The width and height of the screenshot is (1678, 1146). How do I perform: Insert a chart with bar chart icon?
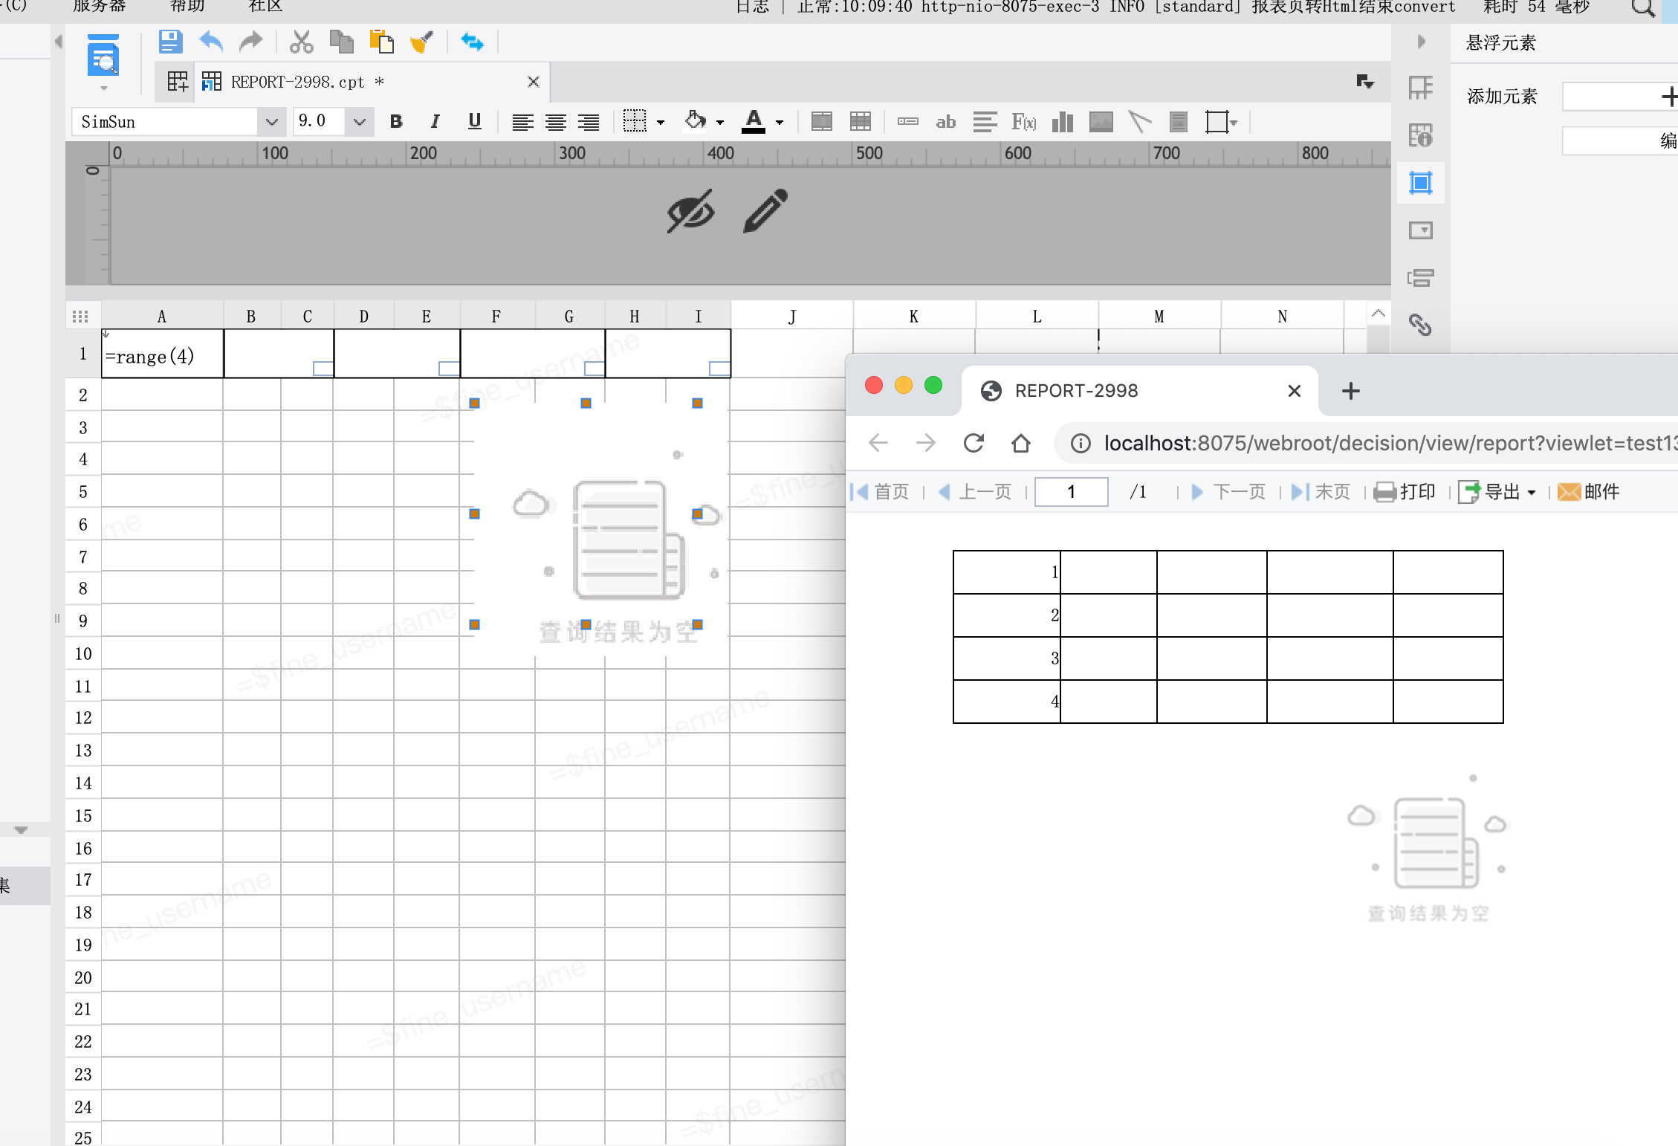(1063, 122)
